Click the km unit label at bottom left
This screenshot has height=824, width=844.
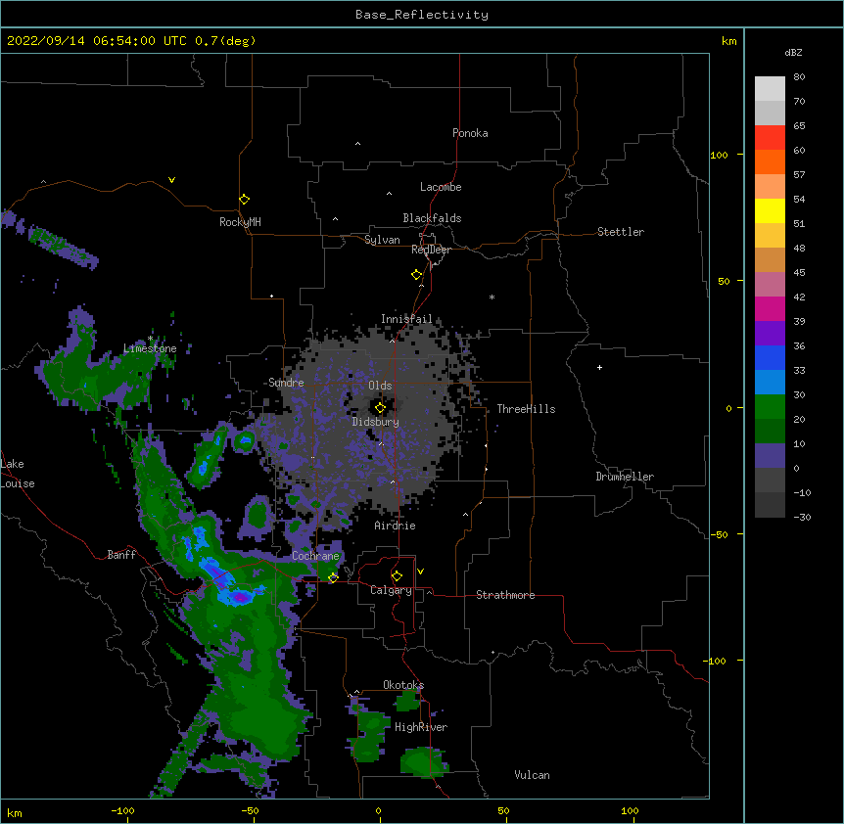15,812
